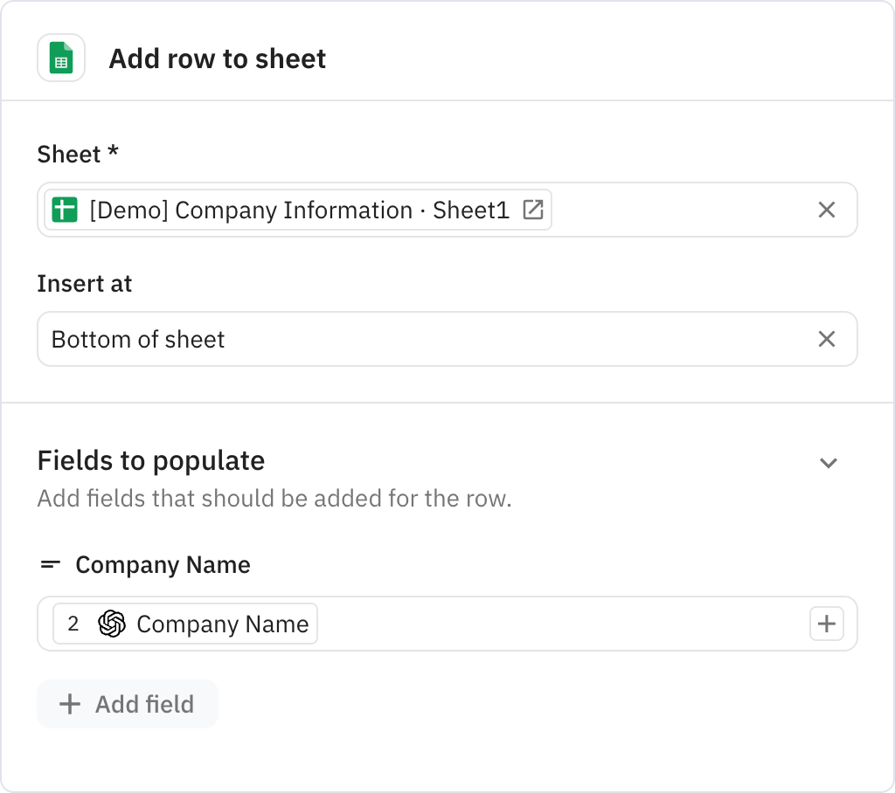Open the sheet via the external link icon
895x793 pixels.
(x=533, y=210)
